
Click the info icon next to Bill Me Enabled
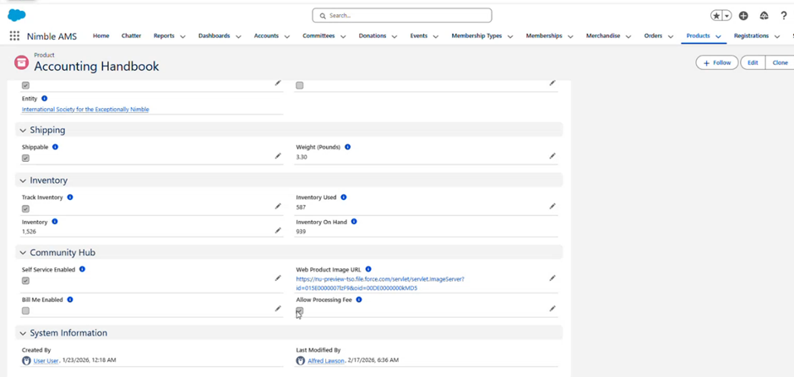[70, 299]
